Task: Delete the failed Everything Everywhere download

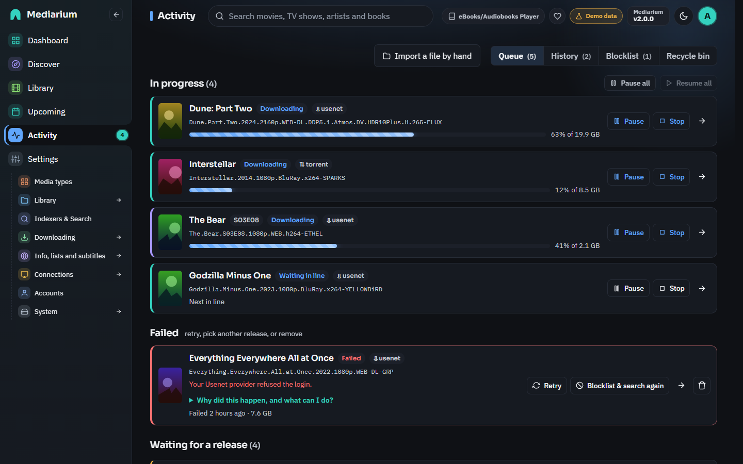Action: click(702, 386)
